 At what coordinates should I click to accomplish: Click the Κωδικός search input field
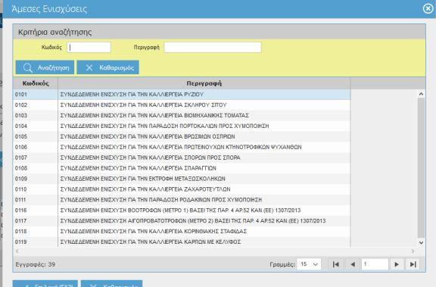(x=89, y=47)
